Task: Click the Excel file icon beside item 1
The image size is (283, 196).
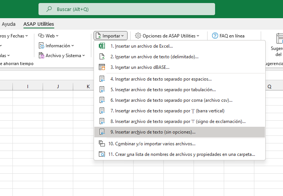Action: (102, 46)
